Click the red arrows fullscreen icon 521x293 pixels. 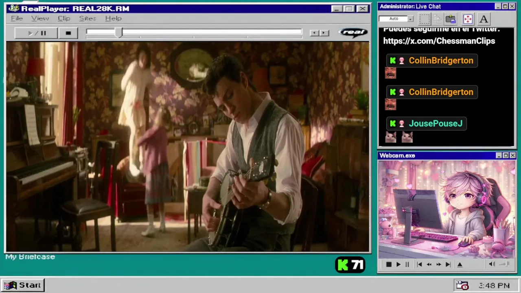coord(468,19)
